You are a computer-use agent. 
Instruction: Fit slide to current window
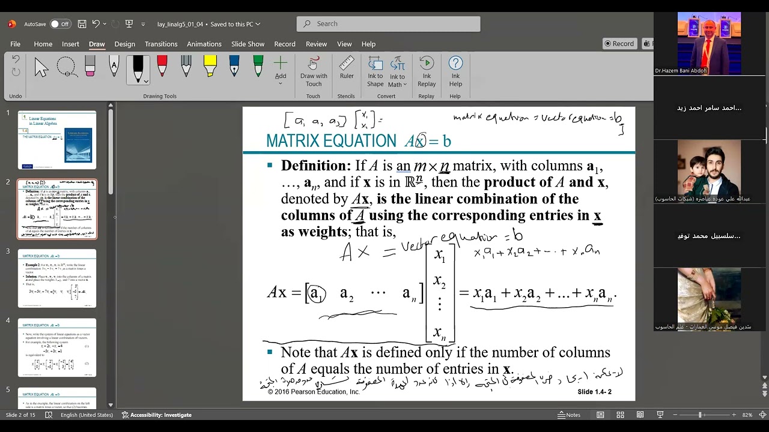click(x=762, y=415)
